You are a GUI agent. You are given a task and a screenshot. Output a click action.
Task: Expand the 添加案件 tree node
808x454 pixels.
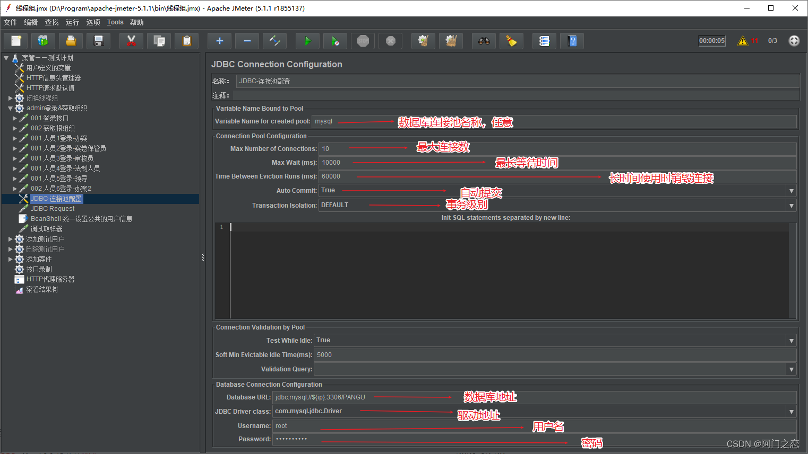pyautogui.click(x=10, y=259)
